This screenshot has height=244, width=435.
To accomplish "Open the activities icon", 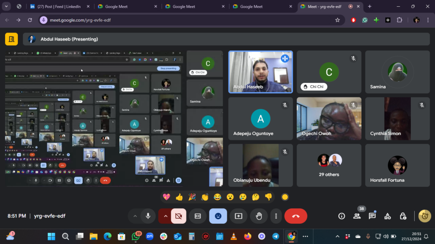I will point(387,216).
